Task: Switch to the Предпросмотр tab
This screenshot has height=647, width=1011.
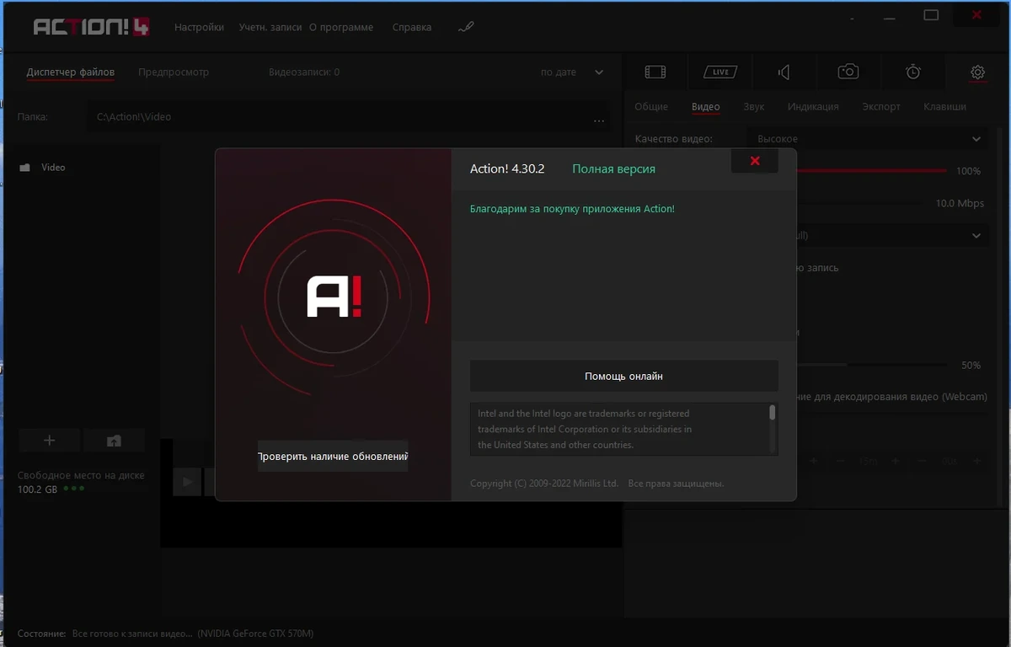Action: tap(174, 72)
